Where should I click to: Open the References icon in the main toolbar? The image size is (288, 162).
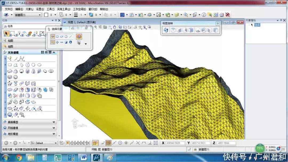click(131, 15)
